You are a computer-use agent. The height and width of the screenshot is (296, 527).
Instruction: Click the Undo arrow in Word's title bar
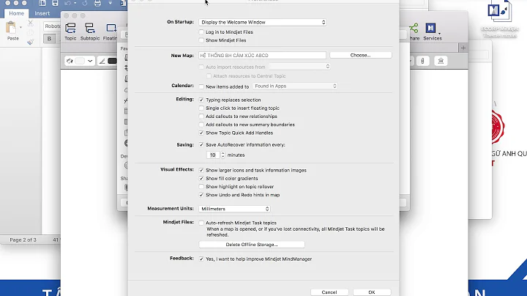[x=68, y=3]
